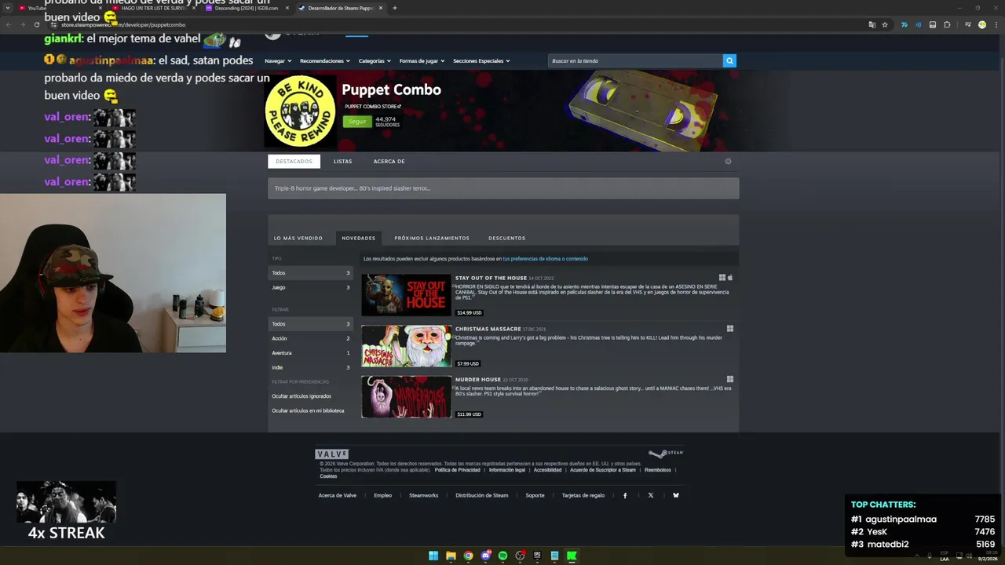Select the Descuentos tab
Image resolution: width=1005 pixels, height=565 pixels.
(x=507, y=238)
